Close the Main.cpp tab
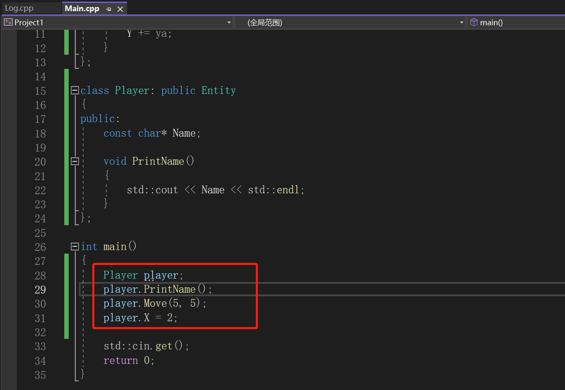Image resolution: width=565 pixels, height=390 pixels. (120, 9)
